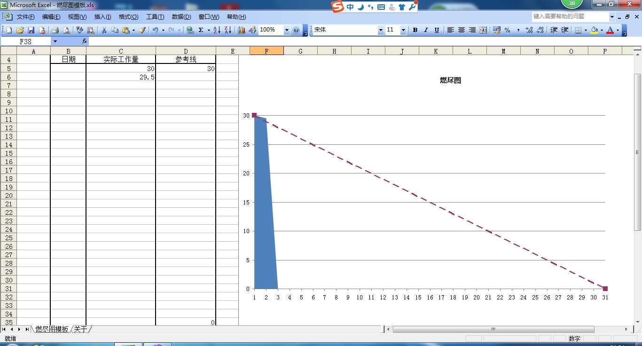
Task: Select row 10 header
Action: click(x=8, y=111)
